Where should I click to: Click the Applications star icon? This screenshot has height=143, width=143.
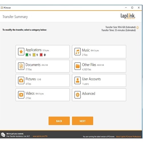[21, 51]
